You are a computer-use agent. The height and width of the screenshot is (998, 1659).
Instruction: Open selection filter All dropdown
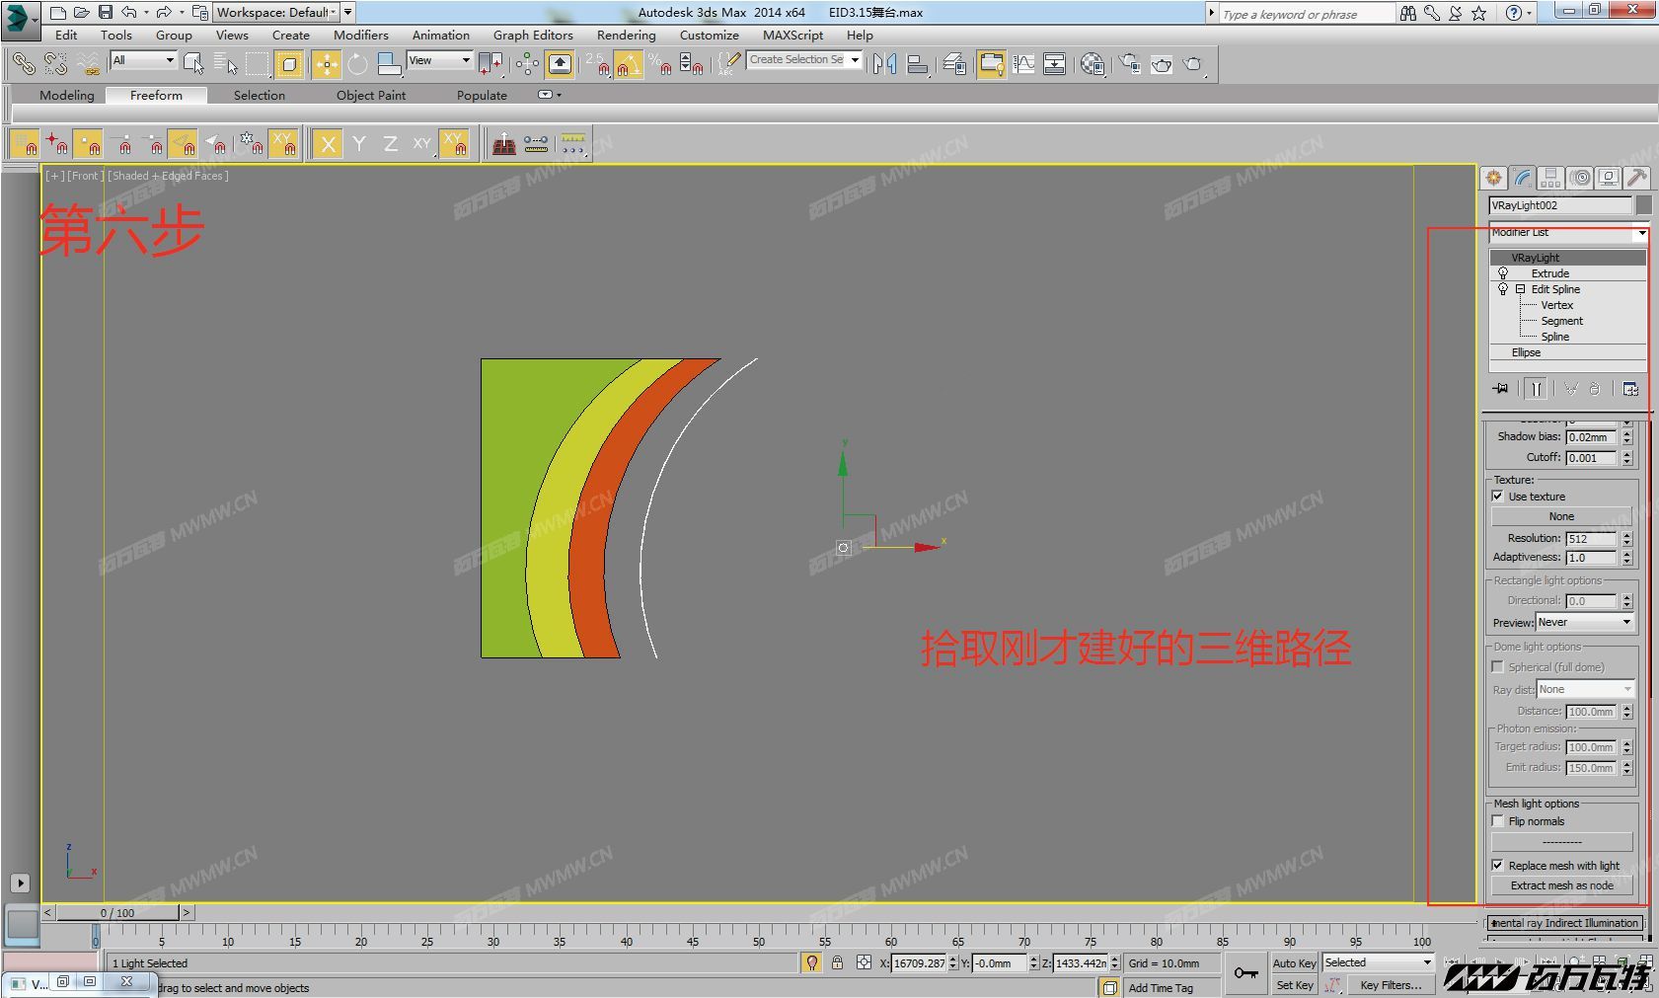[x=143, y=60]
